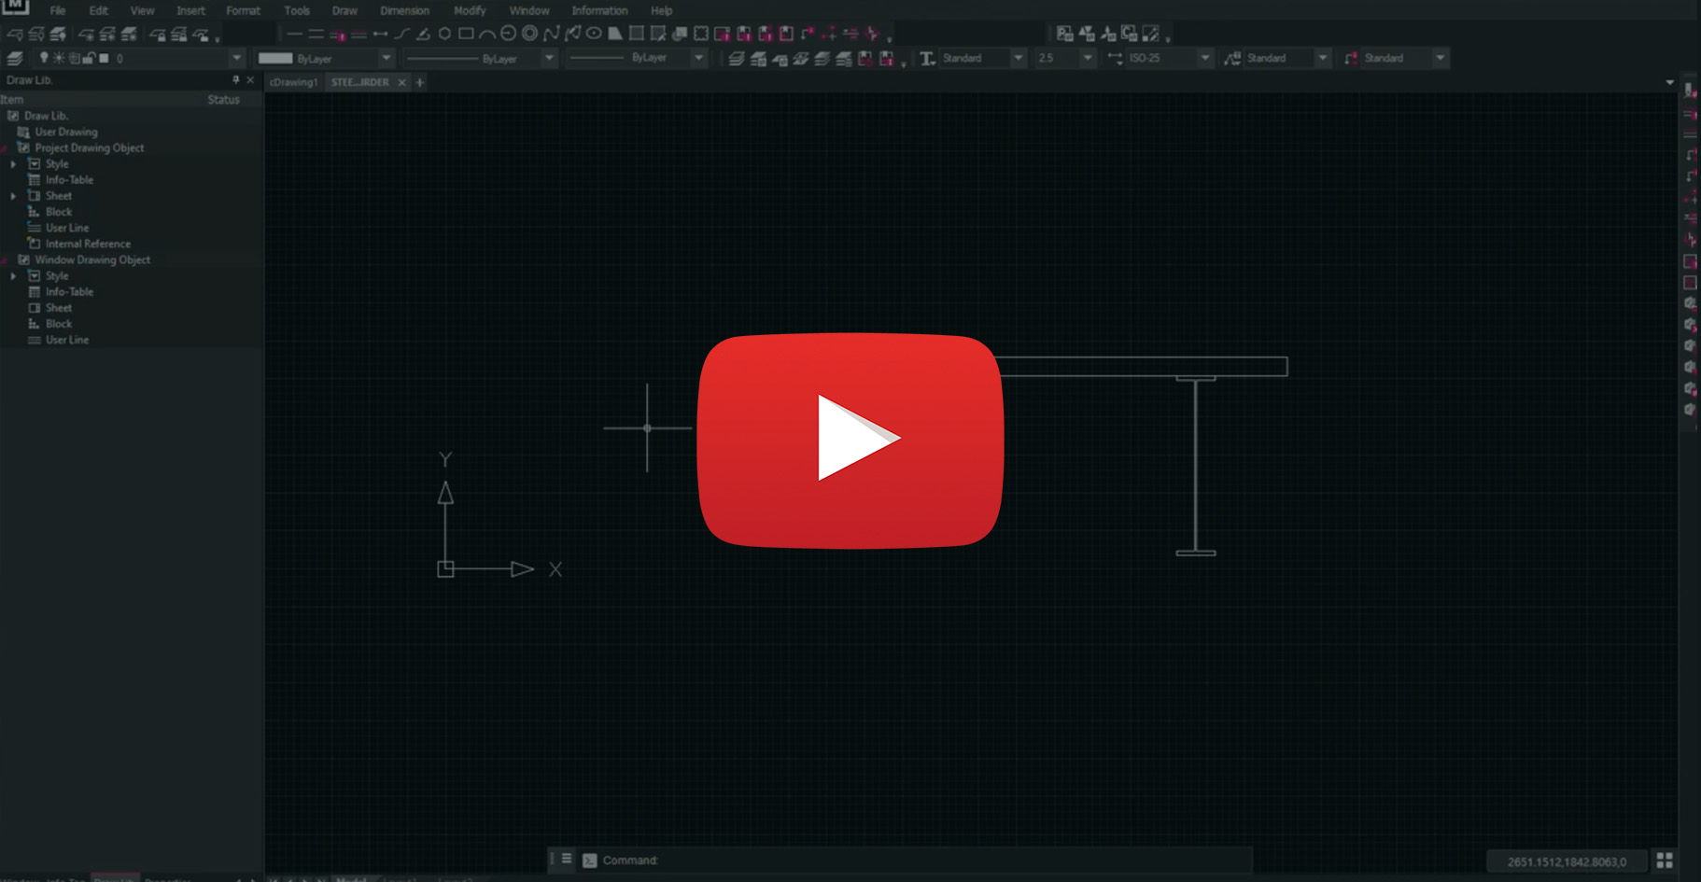
Task: Open the Information menu
Action: (599, 11)
